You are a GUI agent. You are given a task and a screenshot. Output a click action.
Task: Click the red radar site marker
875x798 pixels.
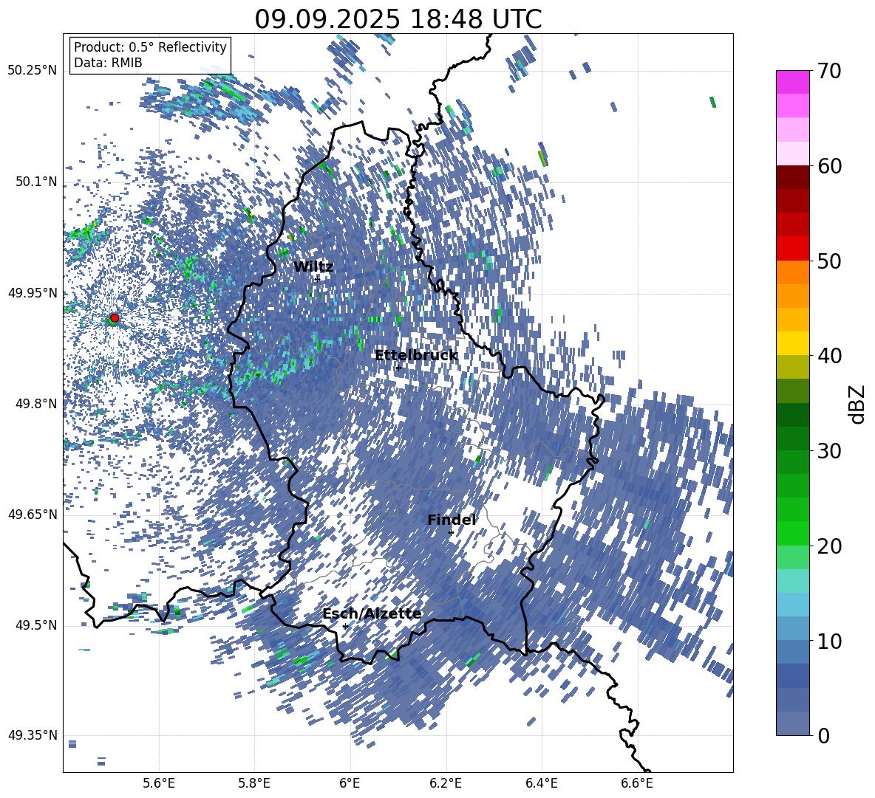point(115,317)
